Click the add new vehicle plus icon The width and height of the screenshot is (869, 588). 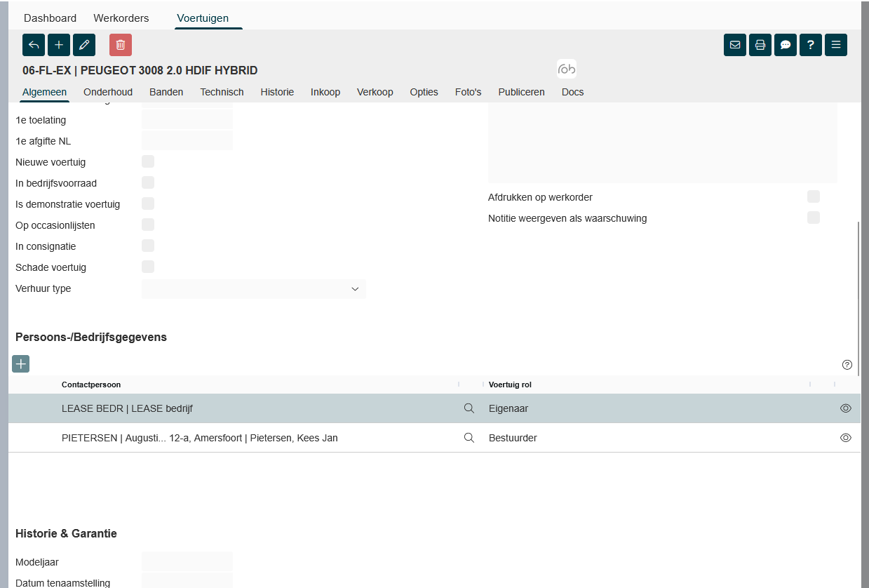point(59,45)
